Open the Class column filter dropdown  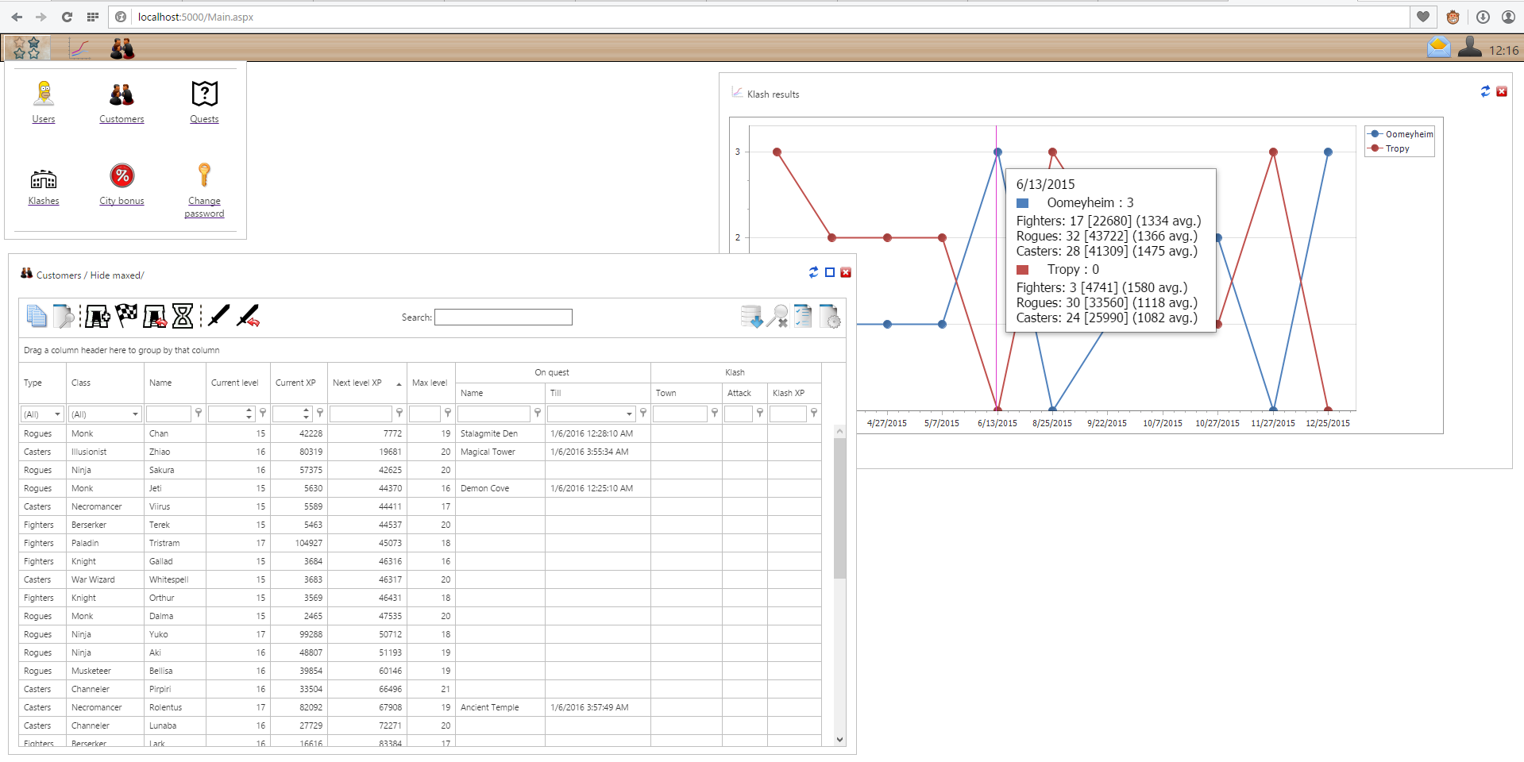(x=135, y=414)
